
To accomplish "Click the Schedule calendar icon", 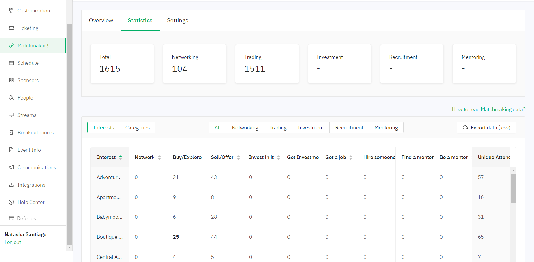I will (x=11, y=63).
